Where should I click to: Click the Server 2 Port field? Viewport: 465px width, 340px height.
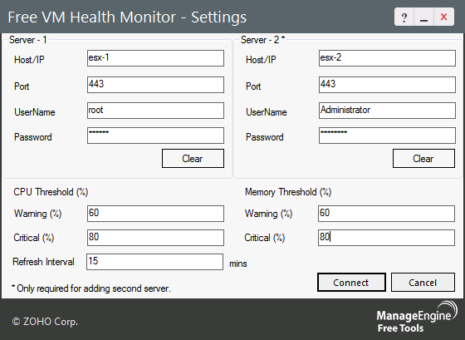click(x=387, y=85)
